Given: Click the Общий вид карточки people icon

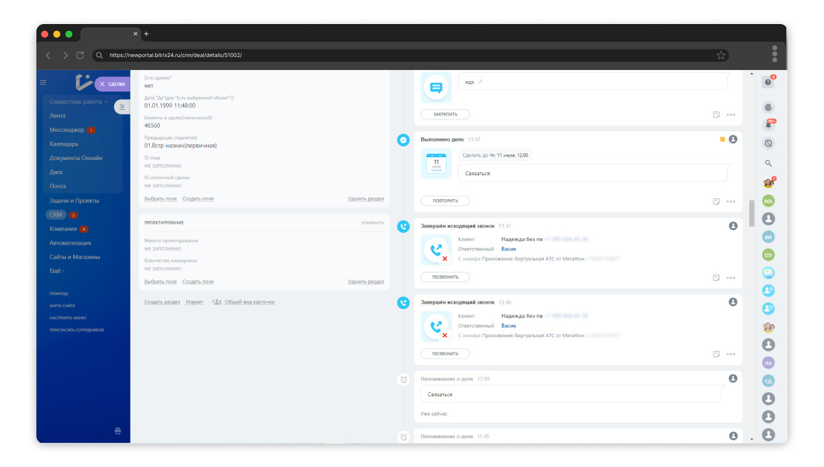Looking at the screenshot, I should coord(217,301).
